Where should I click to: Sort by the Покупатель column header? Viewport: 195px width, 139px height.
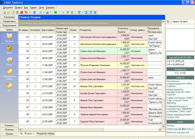98,30
